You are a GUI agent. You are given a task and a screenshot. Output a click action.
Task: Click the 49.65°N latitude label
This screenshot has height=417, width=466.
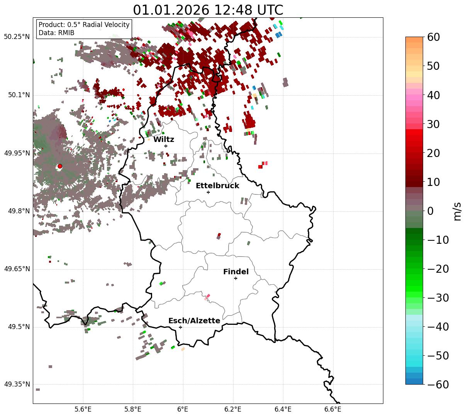coord(17,269)
